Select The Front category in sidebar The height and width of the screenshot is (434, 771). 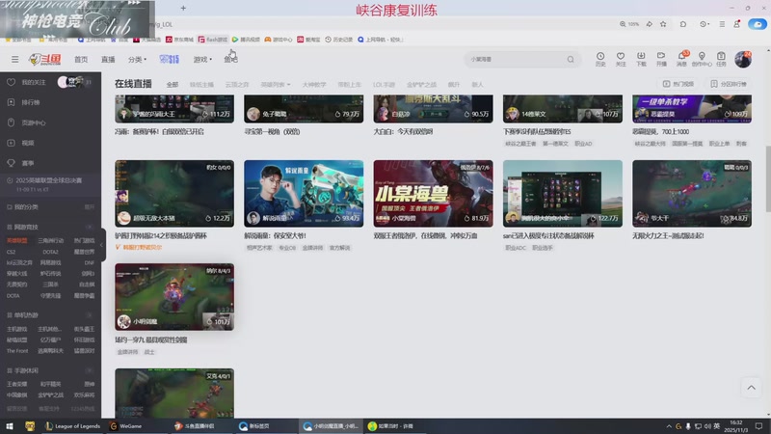click(x=17, y=351)
